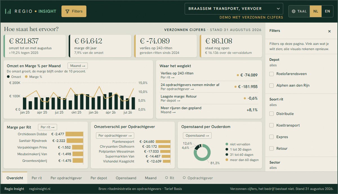The image size is (338, 194).
Task: Click the marge KPI card € 64.642
Action: pos(100,46)
